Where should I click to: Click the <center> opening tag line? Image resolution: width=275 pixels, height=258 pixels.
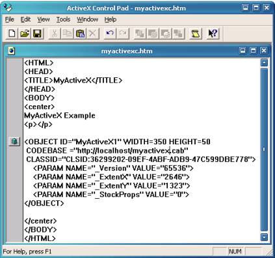[39, 107]
